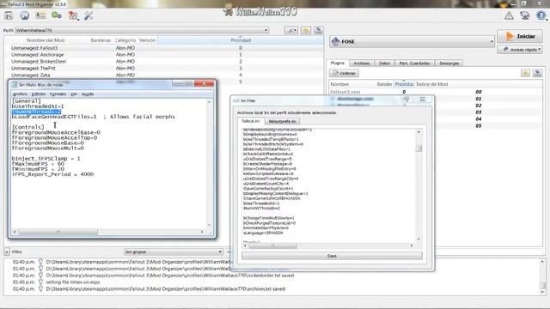The width and height of the screenshot is (550, 309).
Task: Click the lightbulb icon in the archives.txt saved log row
Action: [40, 289]
